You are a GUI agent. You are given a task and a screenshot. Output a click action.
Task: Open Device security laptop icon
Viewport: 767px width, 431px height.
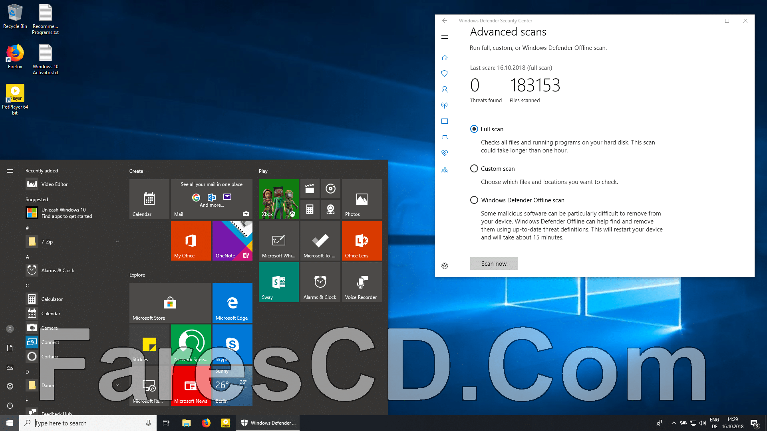pyautogui.click(x=445, y=137)
